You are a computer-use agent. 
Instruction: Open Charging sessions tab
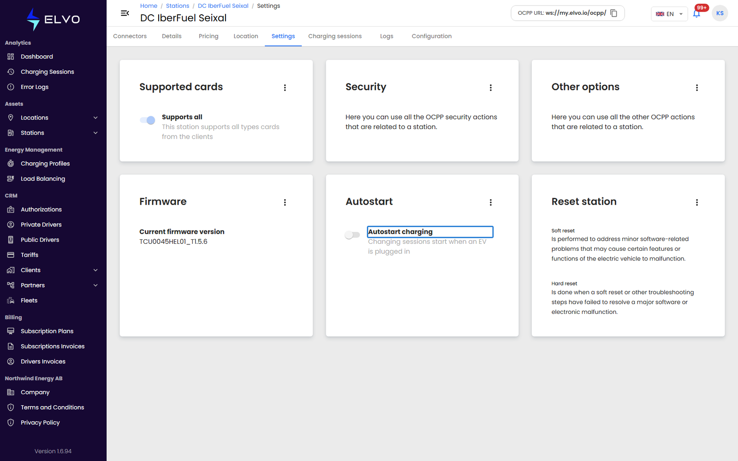click(x=335, y=36)
